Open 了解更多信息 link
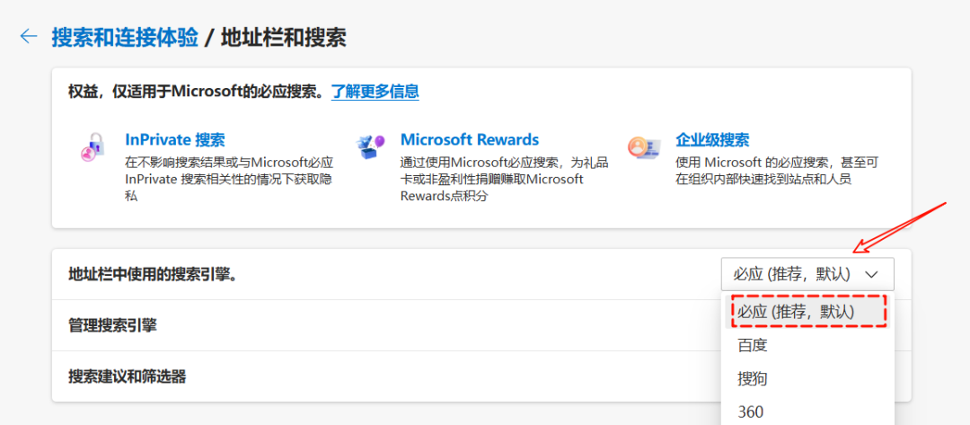Viewport: 970px width, 425px height. tap(375, 92)
